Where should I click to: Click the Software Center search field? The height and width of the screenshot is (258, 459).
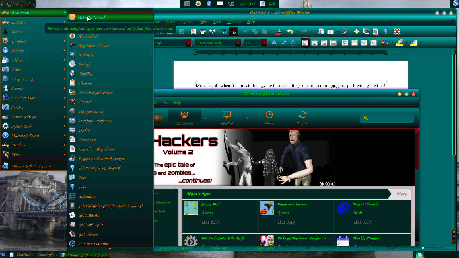(x=387, y=118)
